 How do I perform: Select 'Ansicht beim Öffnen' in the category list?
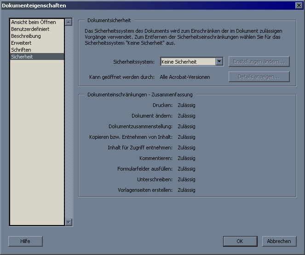tap(37, 22)
